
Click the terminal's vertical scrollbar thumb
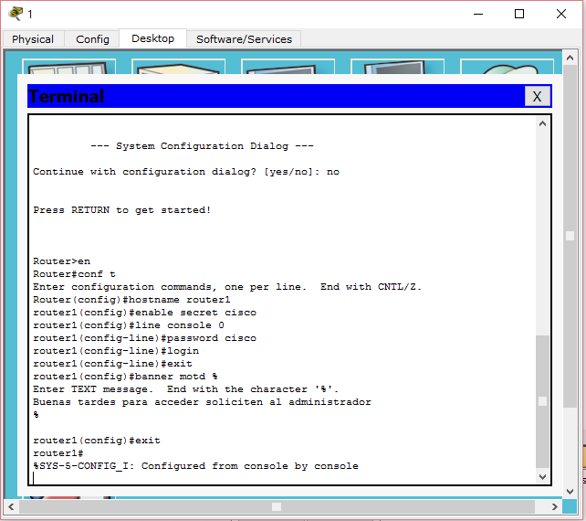(x=543, y=401)
